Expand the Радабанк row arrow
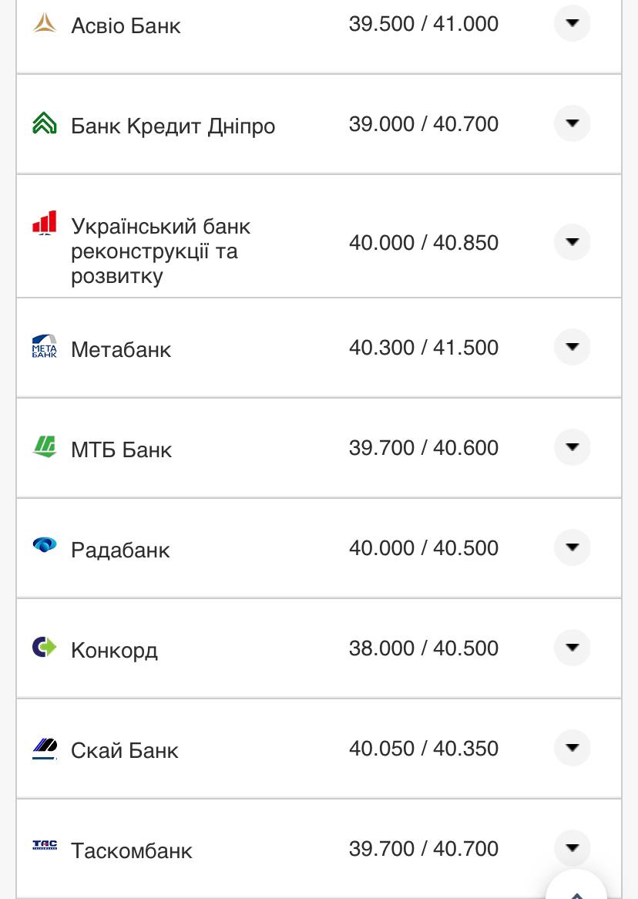Viewport: 638px width, 899px height. tap(572, 547)
